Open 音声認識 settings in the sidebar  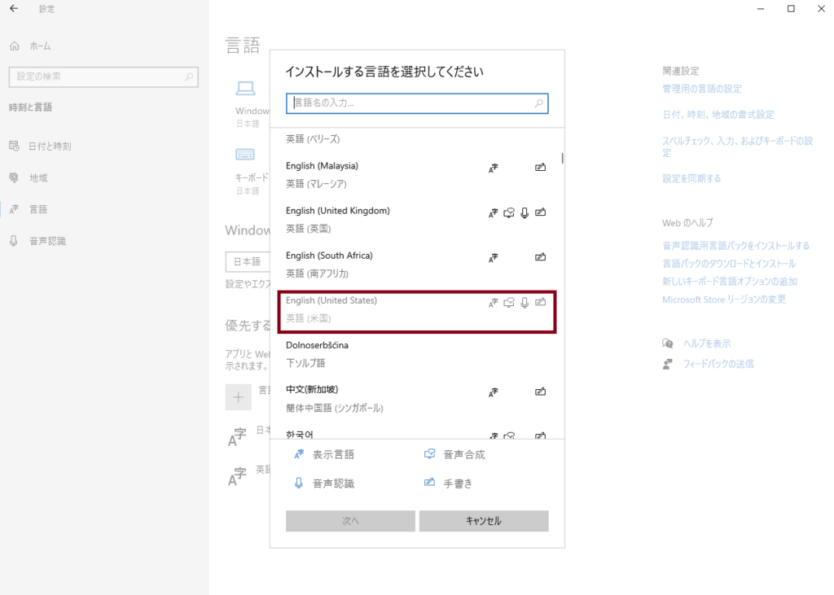coord(47,241)
